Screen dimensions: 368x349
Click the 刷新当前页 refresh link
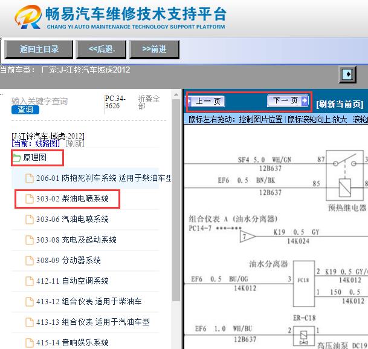pyautogui.click(x=340, y=104)
